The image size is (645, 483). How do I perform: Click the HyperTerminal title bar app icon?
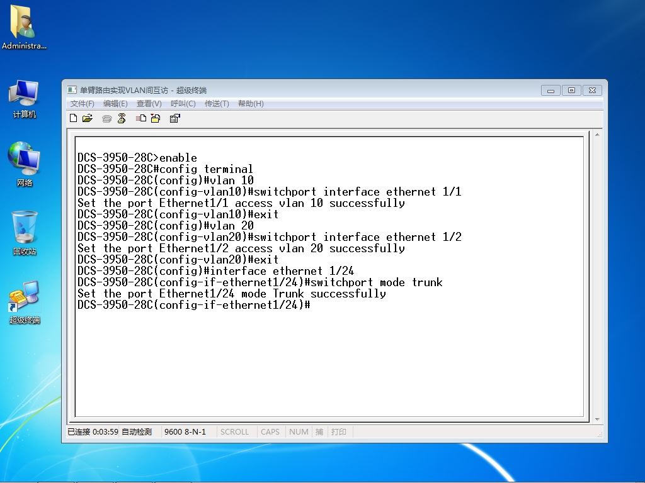coord(72,89)
